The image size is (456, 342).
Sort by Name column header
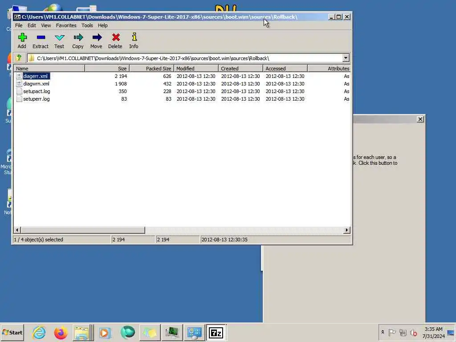click(49, 68)
